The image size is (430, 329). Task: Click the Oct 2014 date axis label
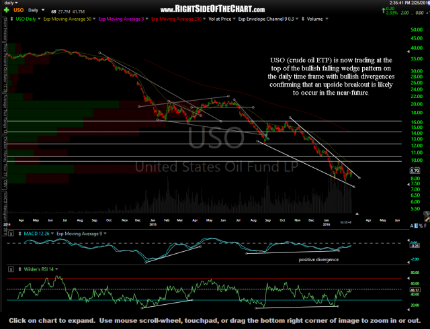109,220
